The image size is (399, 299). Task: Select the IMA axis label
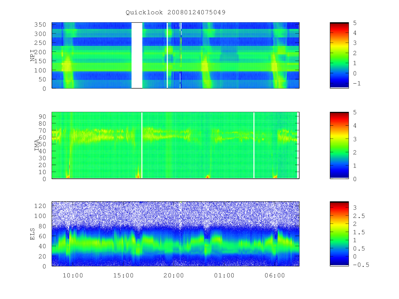coord(37,146)
